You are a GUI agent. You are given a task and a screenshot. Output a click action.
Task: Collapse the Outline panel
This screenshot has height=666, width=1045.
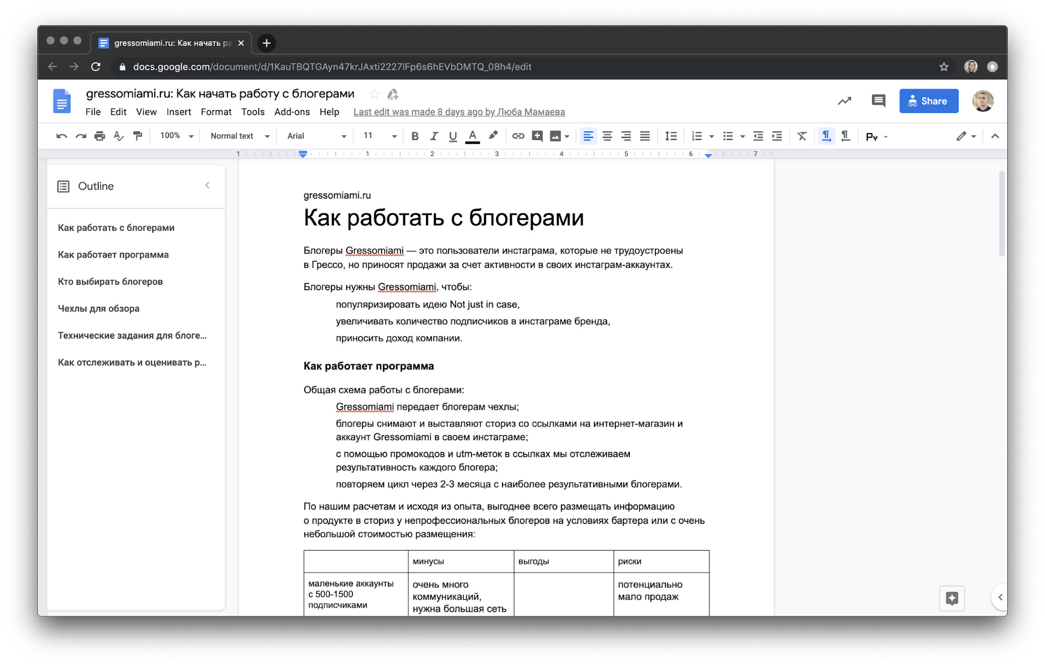tap(208, 185)
